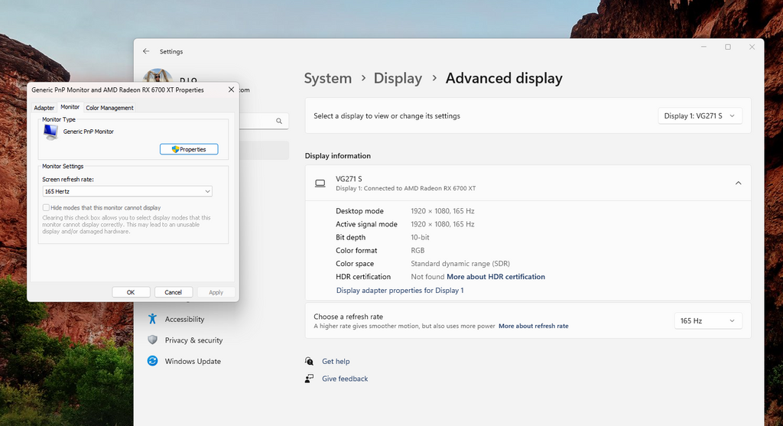Open the Get help link

pos(336,361)
